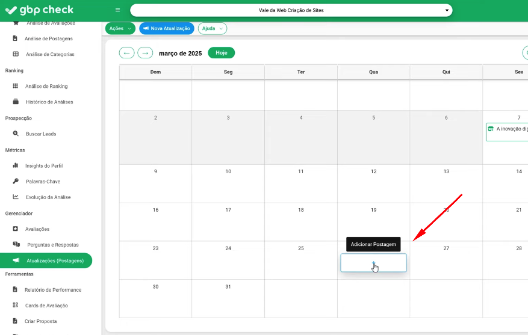Open Insights do Perfil
This screenshot has height=335, width=528.
point(44,166)
